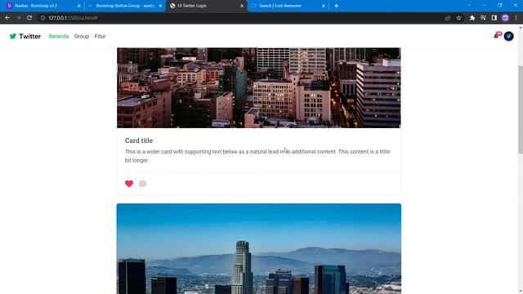The image size is (523, 294).
Task: Open Chrome profile avatar in toolbar
Action: 505,18
